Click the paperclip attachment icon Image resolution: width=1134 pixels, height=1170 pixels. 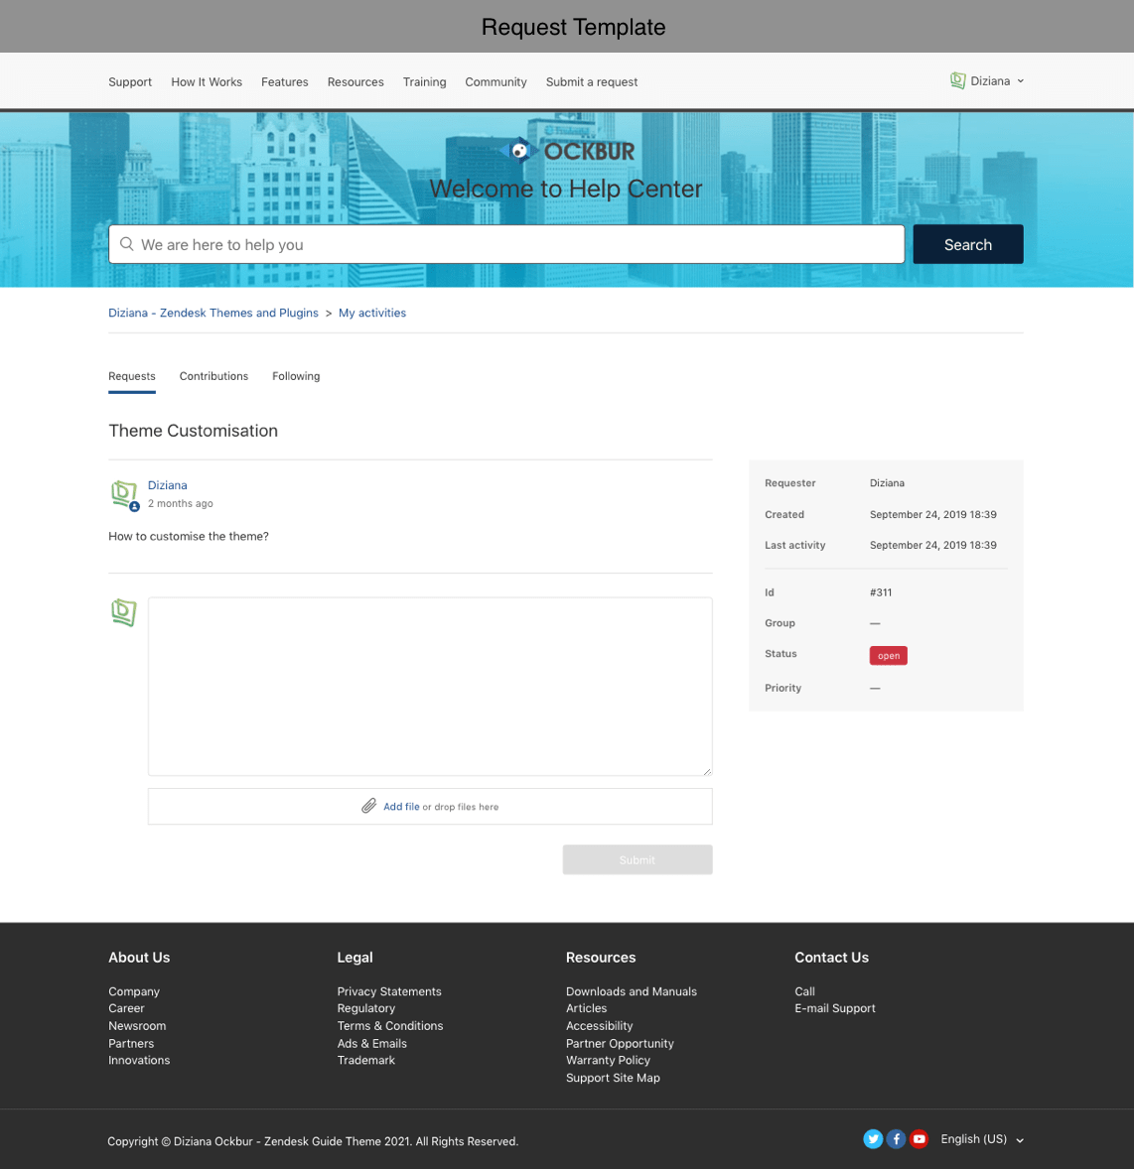(x=368, y=807)
